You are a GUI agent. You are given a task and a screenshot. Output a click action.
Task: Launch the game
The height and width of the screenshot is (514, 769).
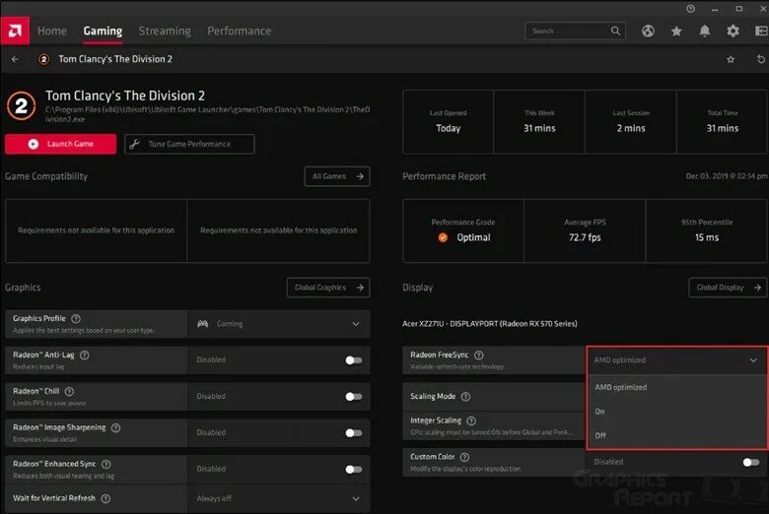[x=61, y=144]
